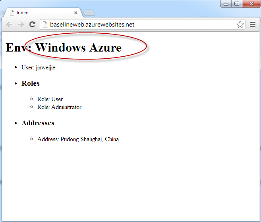Click the 'Addresses' heading
Image resolution: width=261 pixels, height=222 pixels.
tap(38, 123)
